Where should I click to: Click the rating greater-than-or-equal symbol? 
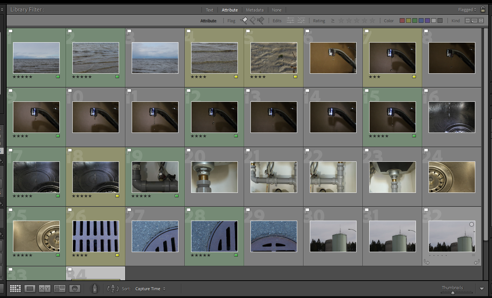(332, 21)
